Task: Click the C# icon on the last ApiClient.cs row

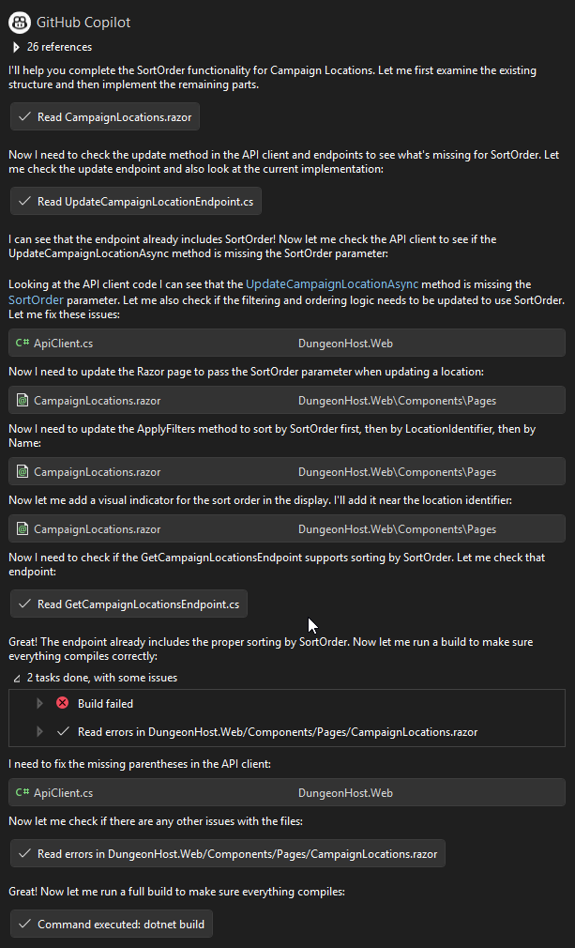Action: point(23,793)
